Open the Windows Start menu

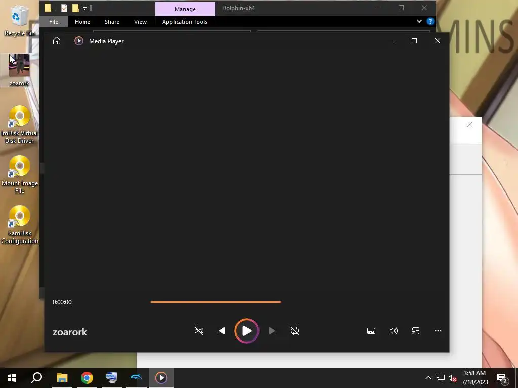click(12, 378)
